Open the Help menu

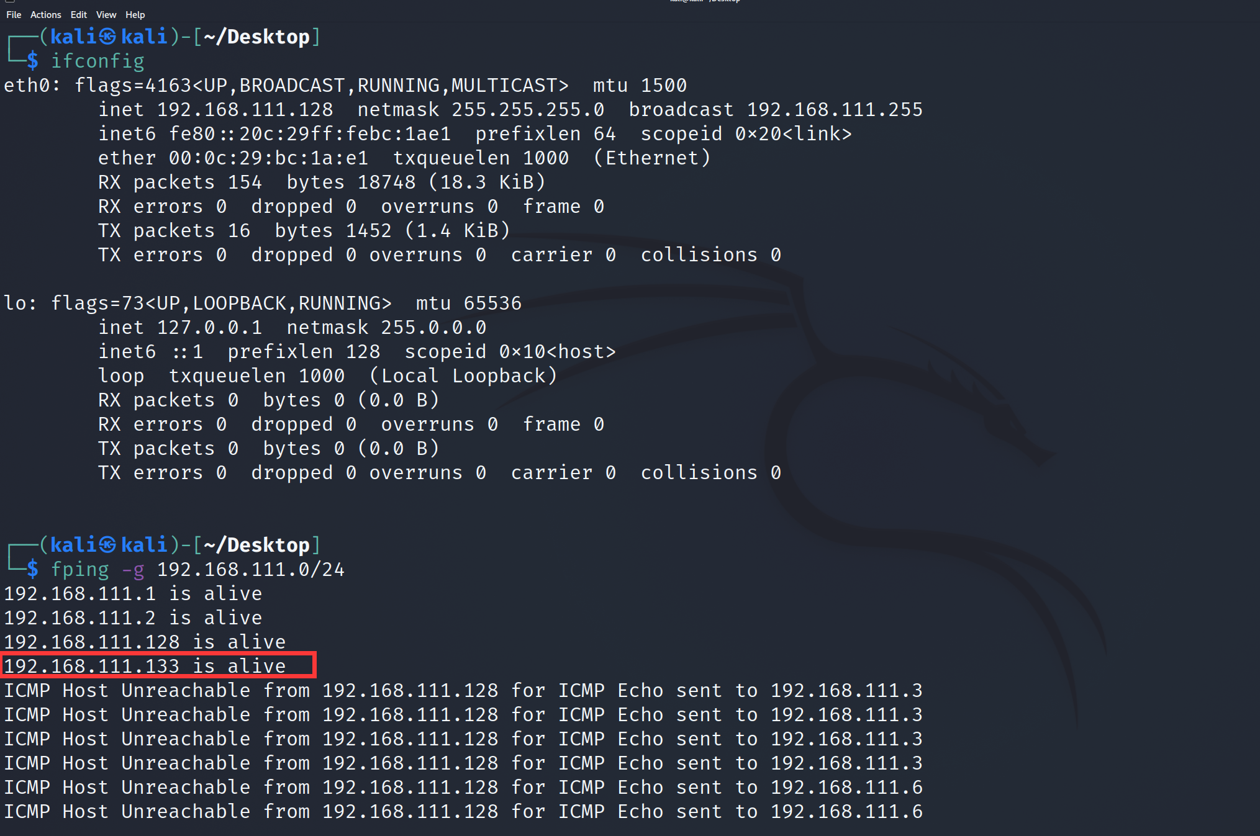(x=135, y=15)
